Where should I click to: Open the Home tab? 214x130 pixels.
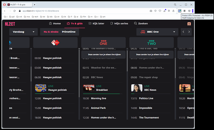(55, 24)
